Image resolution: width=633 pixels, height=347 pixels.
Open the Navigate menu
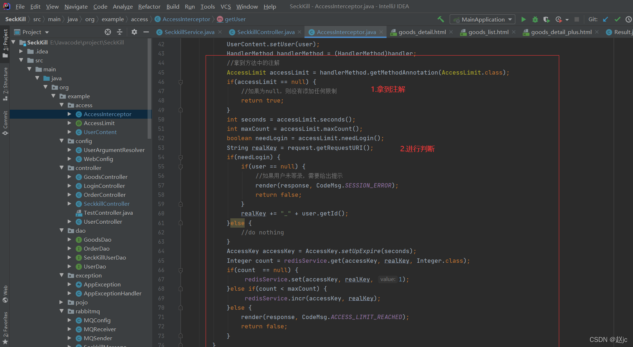[x=76, y=6]
